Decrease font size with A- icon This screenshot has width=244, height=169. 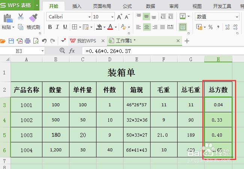pyautogui.click(x=127, y=17)
